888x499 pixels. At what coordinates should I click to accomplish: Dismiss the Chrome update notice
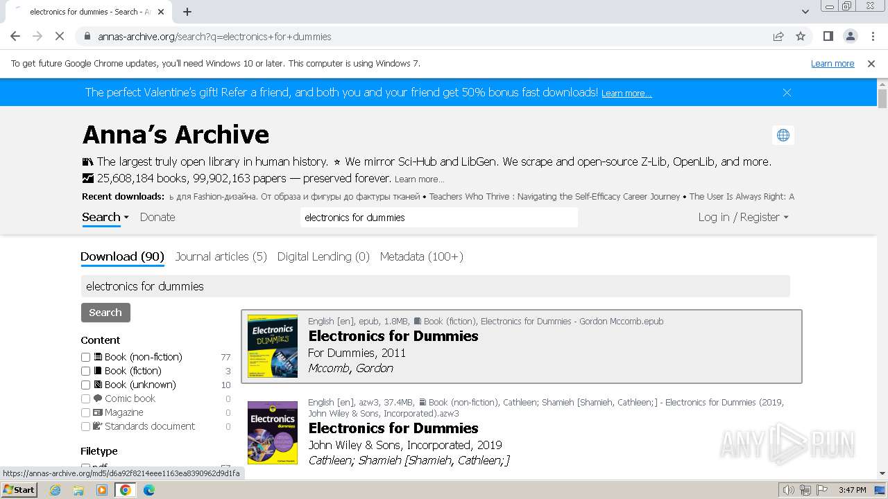click(x=871, y=64)
